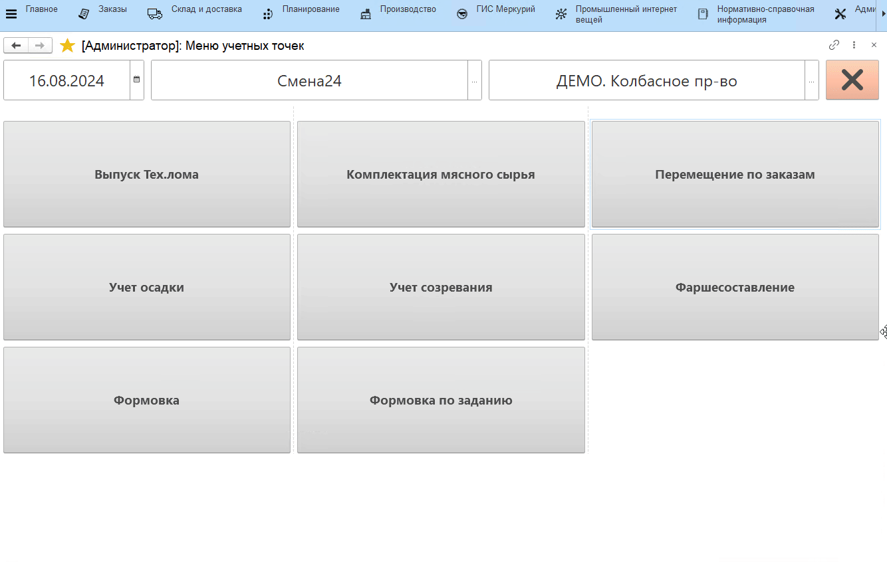The image size is (887, 562).
Task: Open the calendar picker for the date
Action: (x=137, y=80)
